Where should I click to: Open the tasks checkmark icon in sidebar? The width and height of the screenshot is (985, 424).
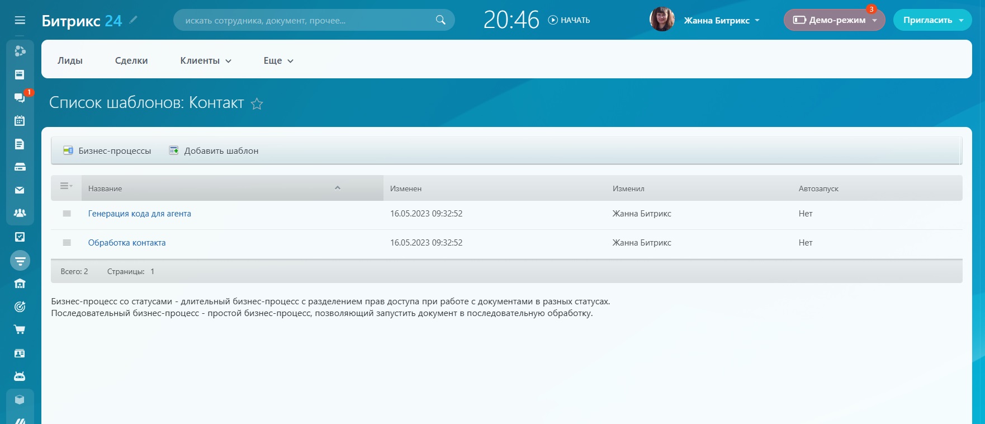[x=20, y=237]
